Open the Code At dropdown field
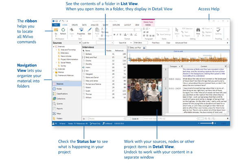 [x=171, y=119]
